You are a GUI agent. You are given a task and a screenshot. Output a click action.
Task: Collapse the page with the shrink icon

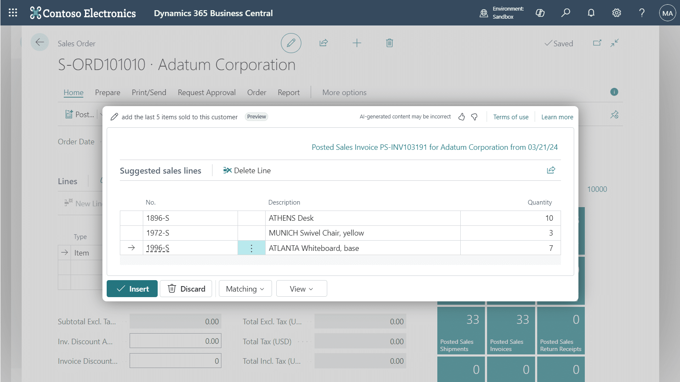pos(615,43)
